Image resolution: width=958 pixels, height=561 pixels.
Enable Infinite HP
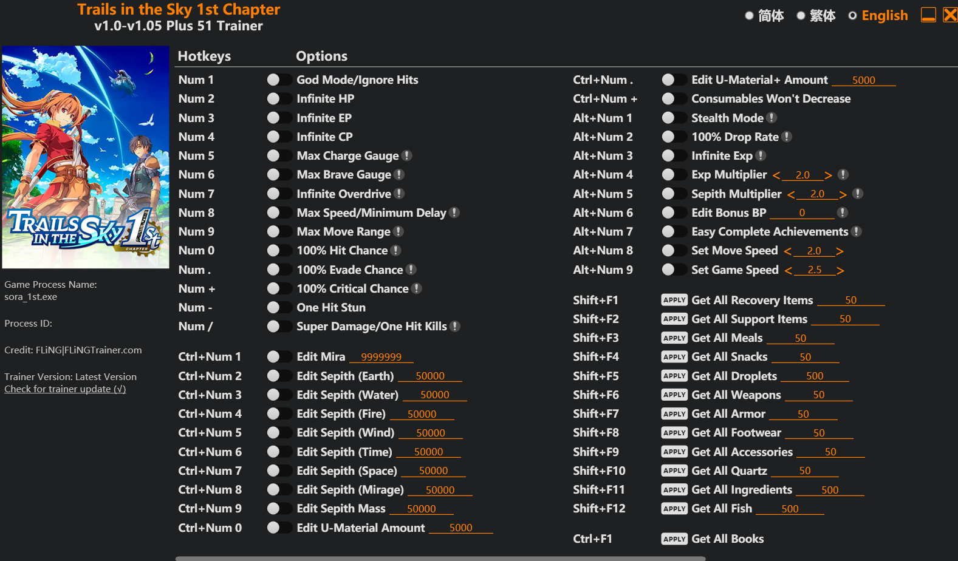point(279,98)
